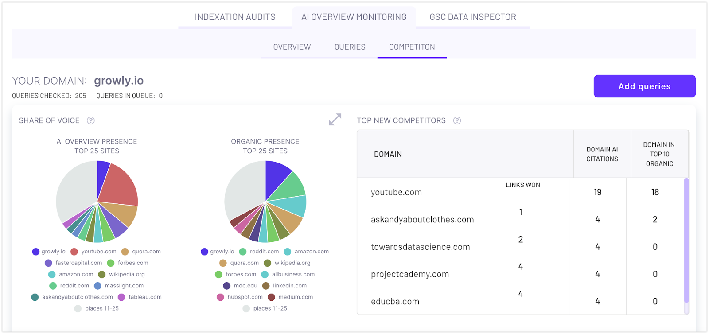
Task: Click the Add queries button
Action: (x=645, y=86)
